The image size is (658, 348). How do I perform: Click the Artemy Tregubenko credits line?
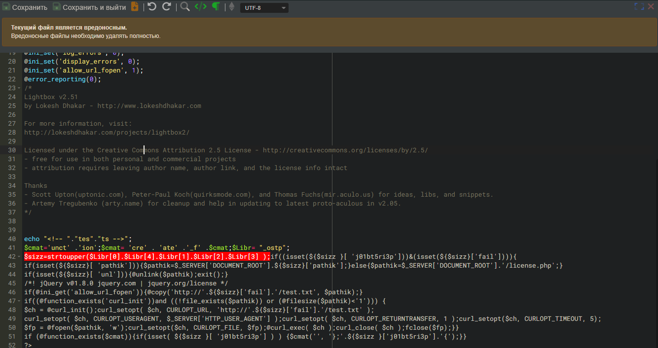point(213,204)
